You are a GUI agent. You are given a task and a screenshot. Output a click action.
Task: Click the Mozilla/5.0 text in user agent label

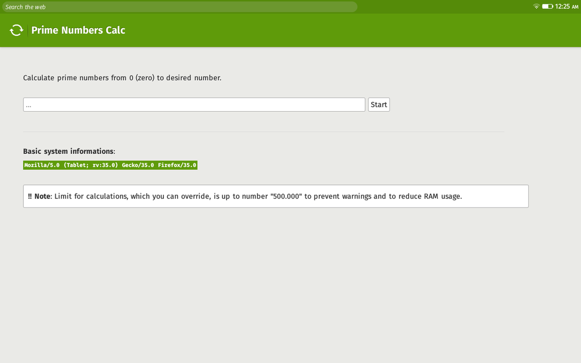point(42,165)
